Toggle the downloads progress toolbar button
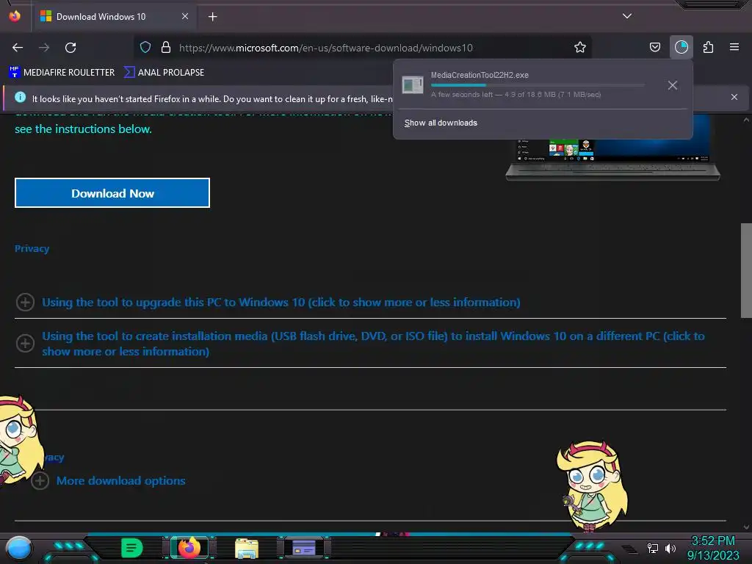This screenshot has width=752, height=564. coord(681,47)
